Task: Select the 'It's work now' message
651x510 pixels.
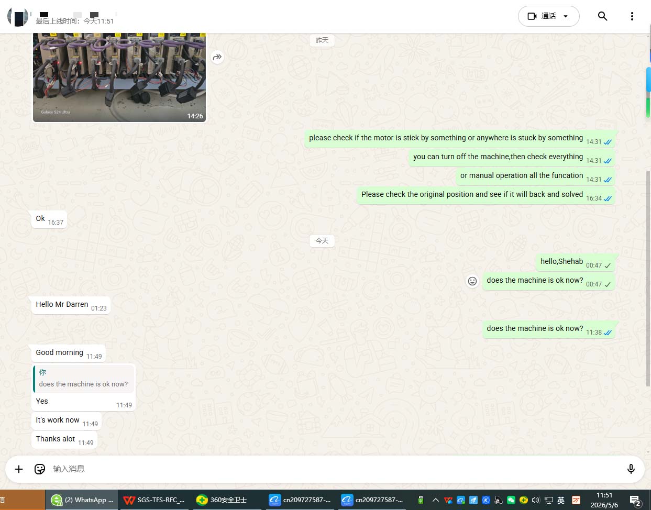Action: 67,420
